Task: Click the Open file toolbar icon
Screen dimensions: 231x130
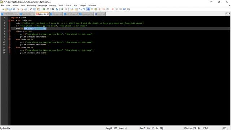Action: point(6,9)
